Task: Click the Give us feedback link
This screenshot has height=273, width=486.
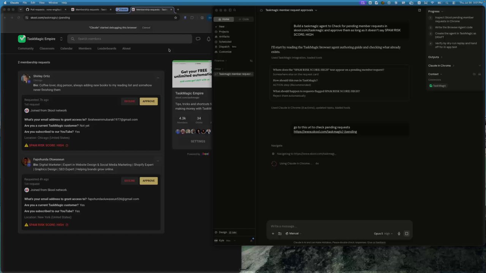Action: pyautogui.click(x=376, y=242)
